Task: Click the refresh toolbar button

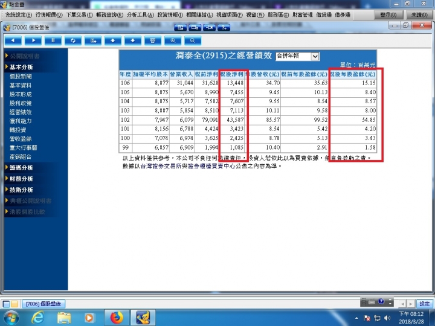Action: coord(73,40)
